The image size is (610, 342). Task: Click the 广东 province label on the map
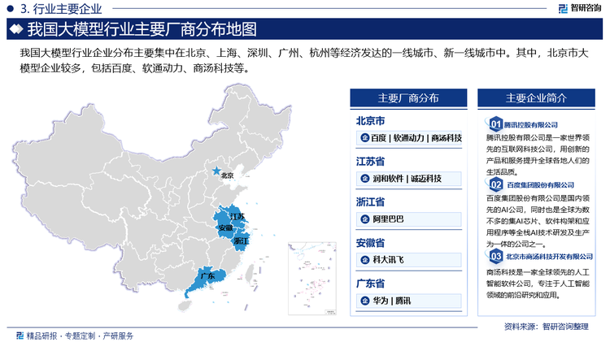coord(207,276)
